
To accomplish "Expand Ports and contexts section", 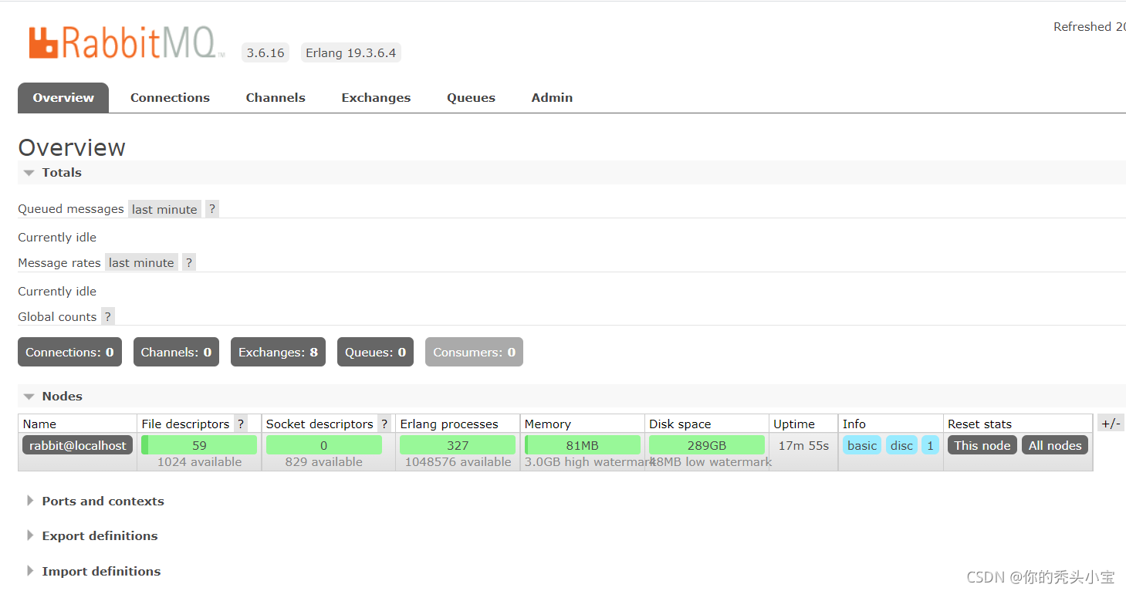I will pyautogui.click(x=96, y=502).
